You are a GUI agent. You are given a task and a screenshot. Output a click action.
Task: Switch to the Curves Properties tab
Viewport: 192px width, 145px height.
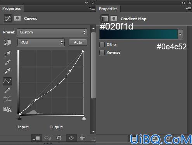coord(12,9)
